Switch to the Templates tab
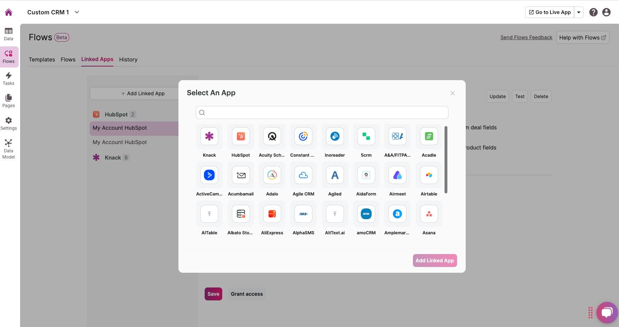This screenshot has width=619, height=327. (42, 60)
